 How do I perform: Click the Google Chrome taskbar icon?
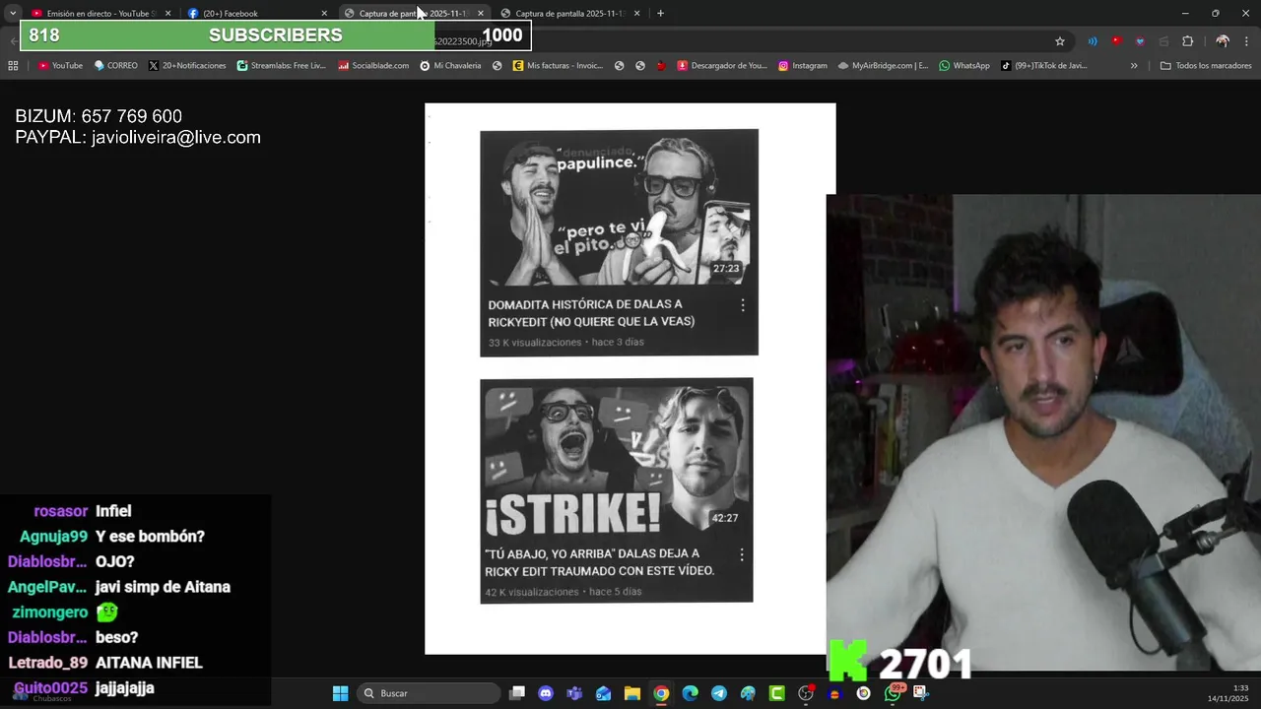(x=661, y=693)
